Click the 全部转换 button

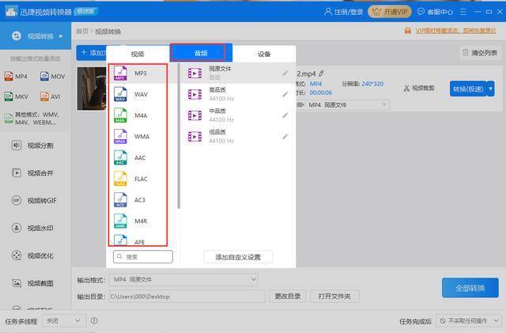(470, 288)
